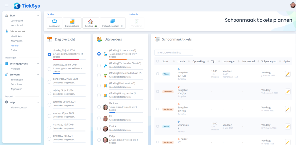Click the Dag overzicht calendar icon
This screenshot has width=296, height=145.
[x=49, y=39]
